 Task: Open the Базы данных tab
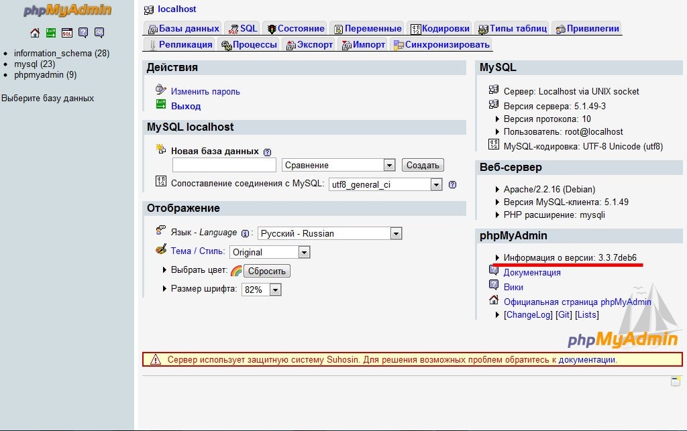pyautogui.click(x=182, y=28)
